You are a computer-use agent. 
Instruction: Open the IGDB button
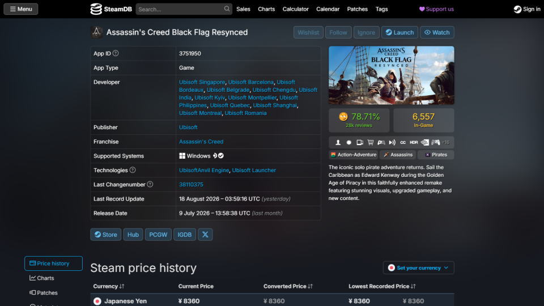click(185, 235)
